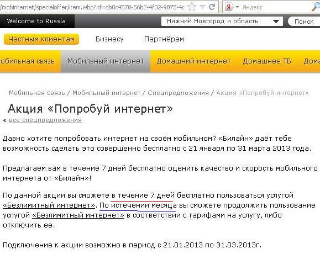
Task: Go to Спецпредложения breadcrumb
Action: (178, 93)
